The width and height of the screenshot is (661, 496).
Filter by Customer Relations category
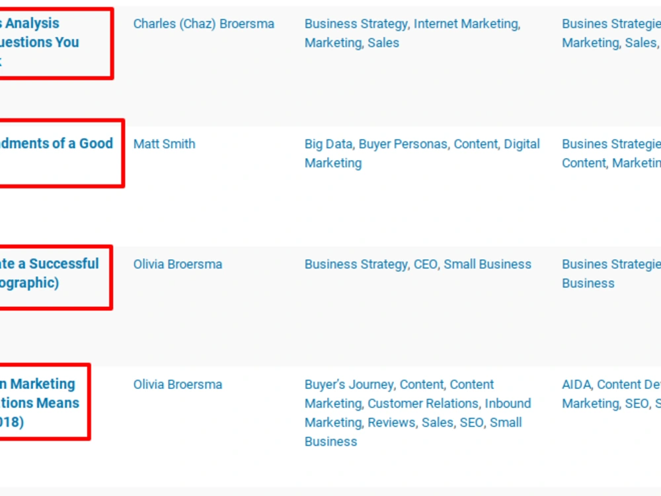click(423, 403)
